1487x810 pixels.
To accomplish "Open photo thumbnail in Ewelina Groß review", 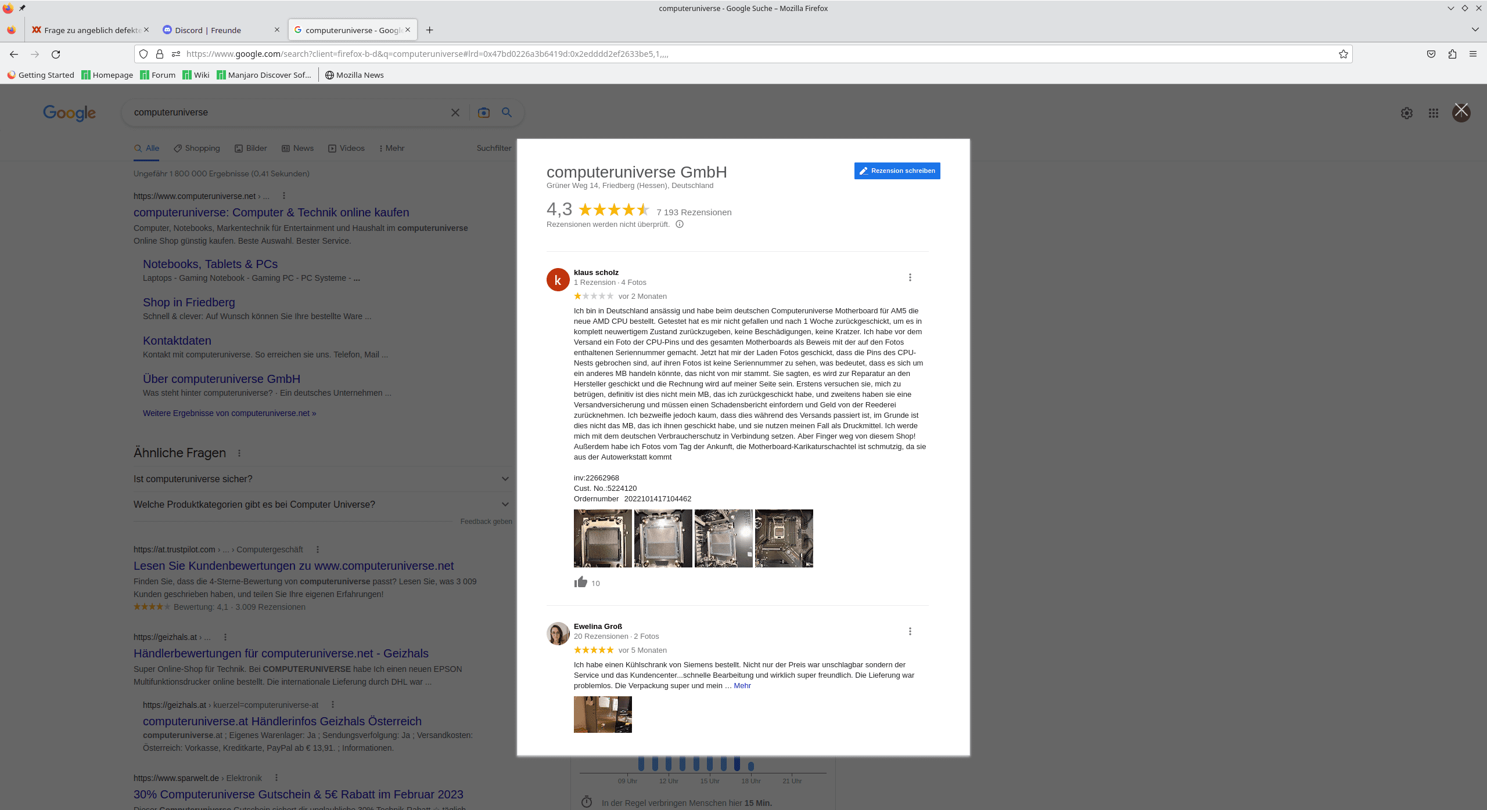I will point(603,715).
